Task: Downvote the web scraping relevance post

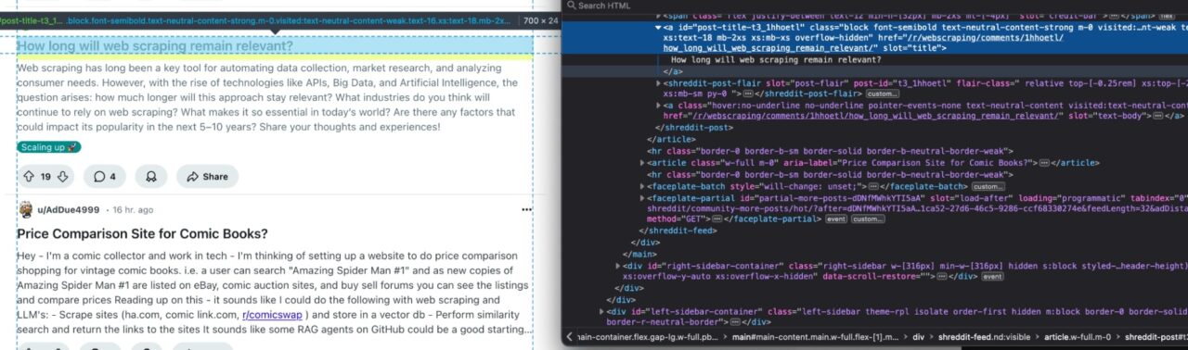Action: click(x=63, y=176)
